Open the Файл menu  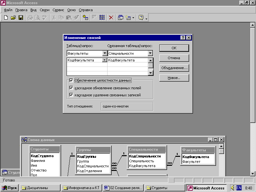coord(8,10)
